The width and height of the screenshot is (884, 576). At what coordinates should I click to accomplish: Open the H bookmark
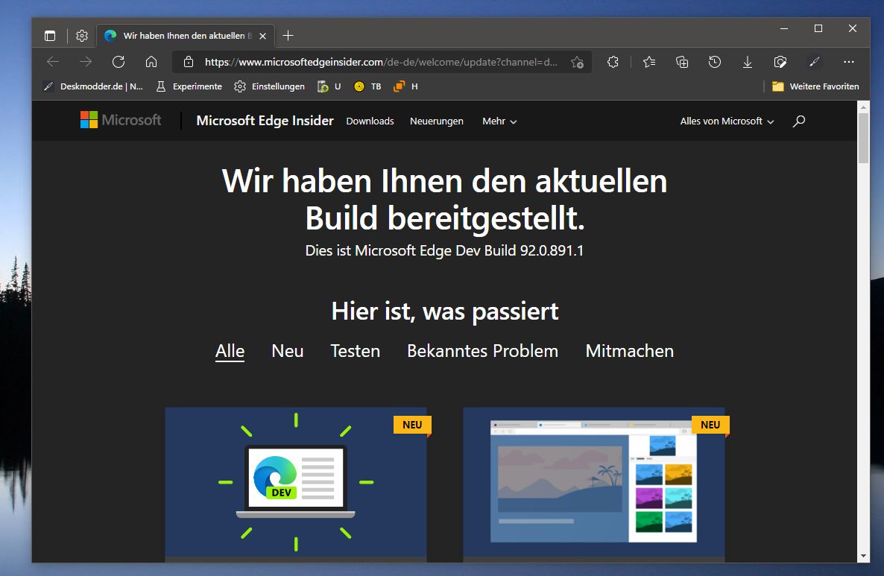(406, 86)
